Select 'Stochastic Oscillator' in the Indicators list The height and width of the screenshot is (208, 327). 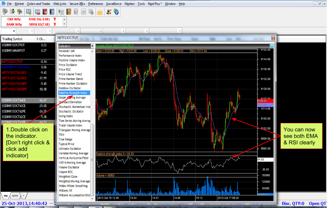(74, 111)
